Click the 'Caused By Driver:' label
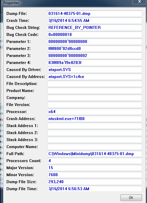The height and width of the screenshot is (203, 147). [x=24, y=70]
